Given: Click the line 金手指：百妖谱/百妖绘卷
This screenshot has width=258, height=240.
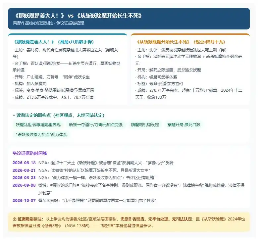Looking at the screenshot, I should click(x=67, y=67).
